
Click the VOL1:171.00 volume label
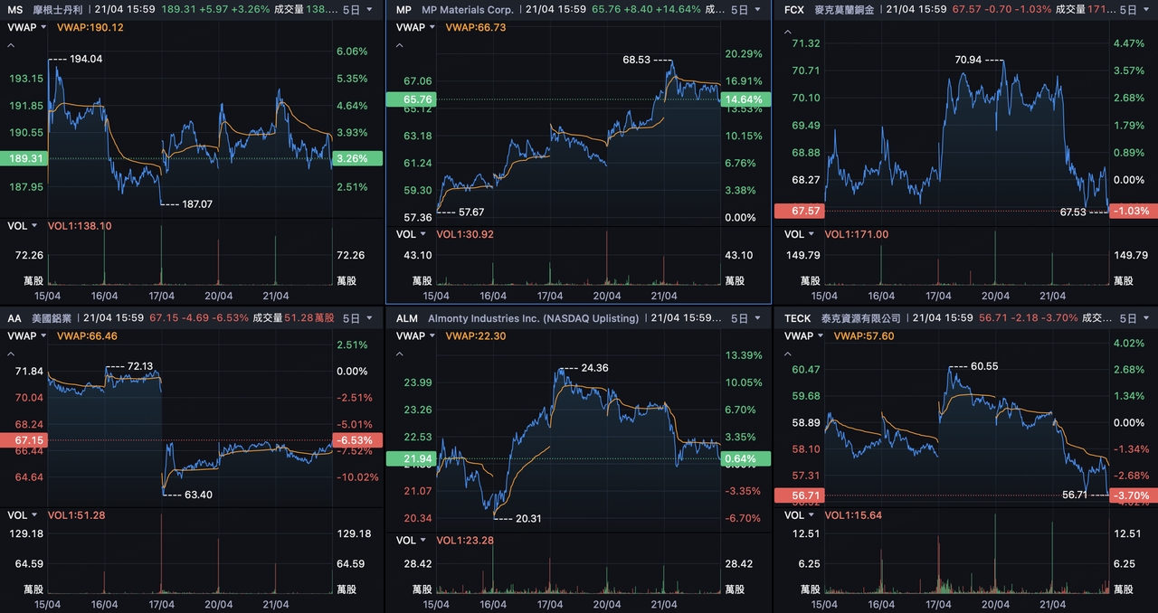pos(856,234)
